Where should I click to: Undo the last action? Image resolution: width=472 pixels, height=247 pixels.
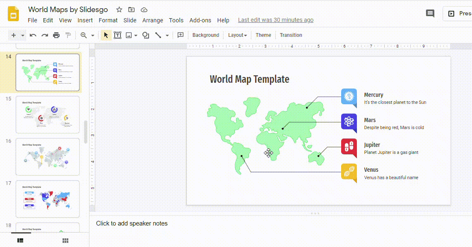pos(33,35)
